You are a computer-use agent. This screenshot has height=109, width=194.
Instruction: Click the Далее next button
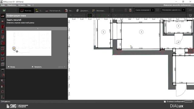[62, 67]
